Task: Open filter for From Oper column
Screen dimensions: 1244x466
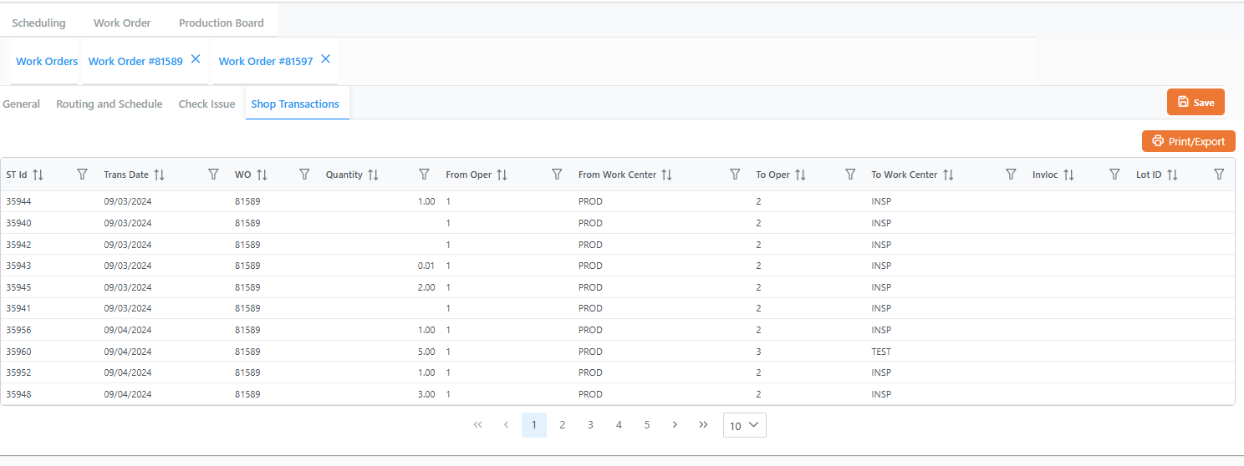Action: point(557,175)
